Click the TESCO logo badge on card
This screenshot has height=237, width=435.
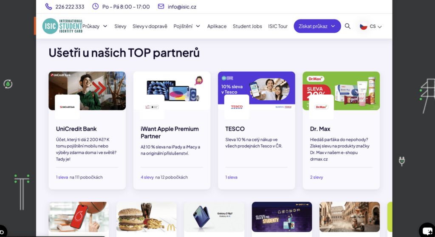(x=237, y=107)
